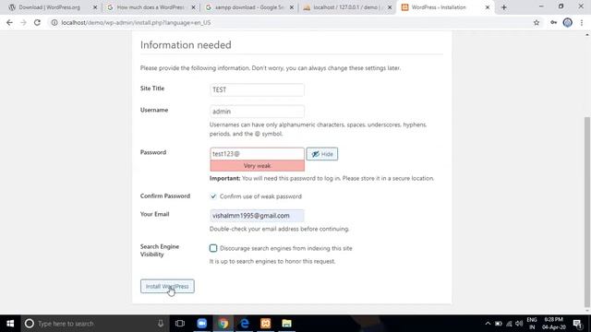Open Task View in taskbar
This screenshot has width=591, height=332.
click(180, 324)
